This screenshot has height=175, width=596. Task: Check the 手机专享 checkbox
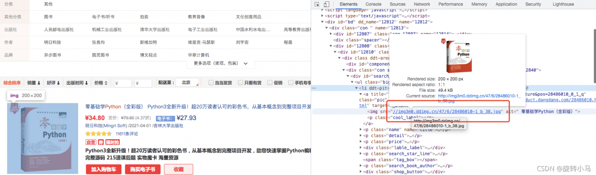click(x=291, y=83)
